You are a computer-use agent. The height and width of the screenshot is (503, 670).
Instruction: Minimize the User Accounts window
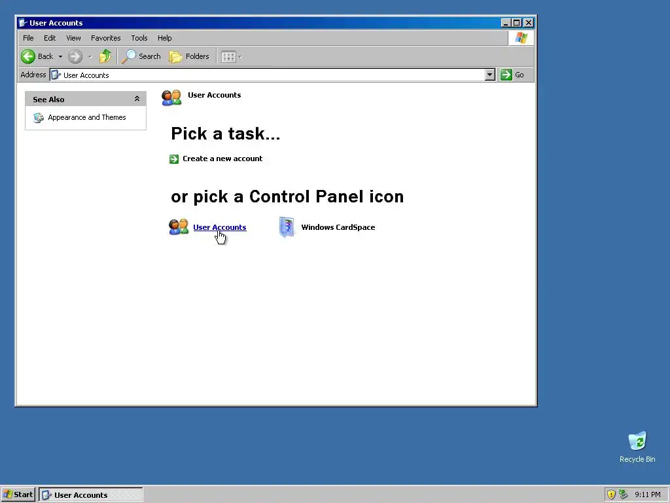(506, 23)
